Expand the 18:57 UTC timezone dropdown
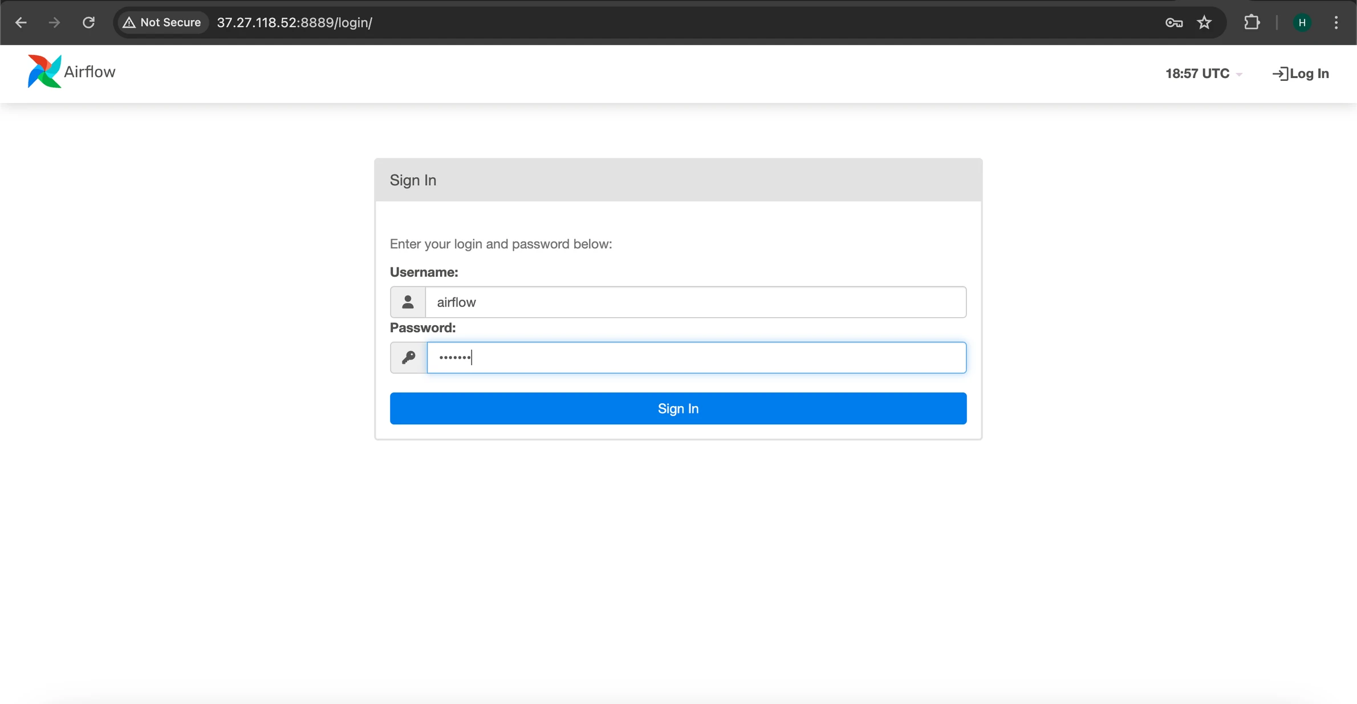 pyautogui.click(x=1203, y=73)
